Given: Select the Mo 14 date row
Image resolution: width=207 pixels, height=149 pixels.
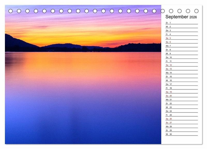Looking at the screenshot, I should [x=181, y=73].
